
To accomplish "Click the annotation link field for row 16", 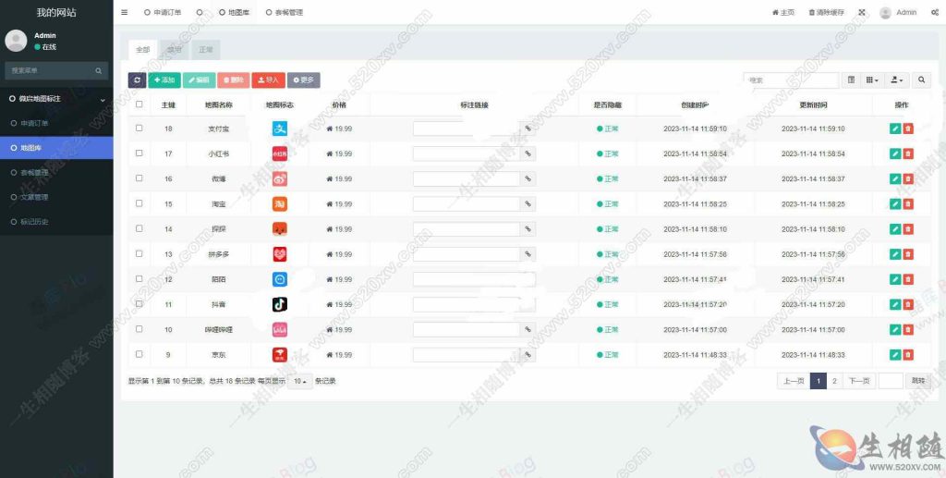I will (x=467, y=178).
